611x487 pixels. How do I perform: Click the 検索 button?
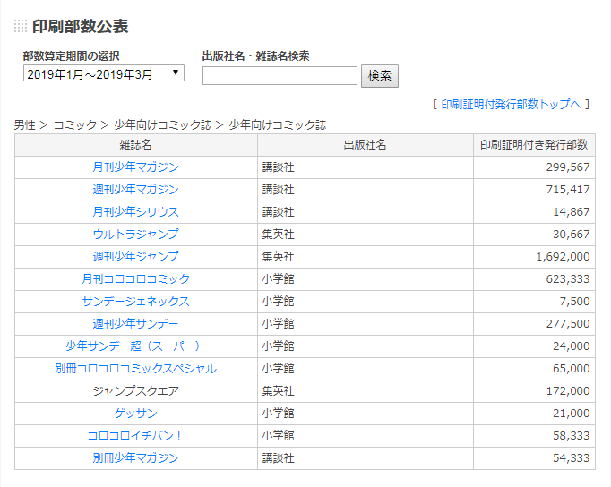(380, 76)
